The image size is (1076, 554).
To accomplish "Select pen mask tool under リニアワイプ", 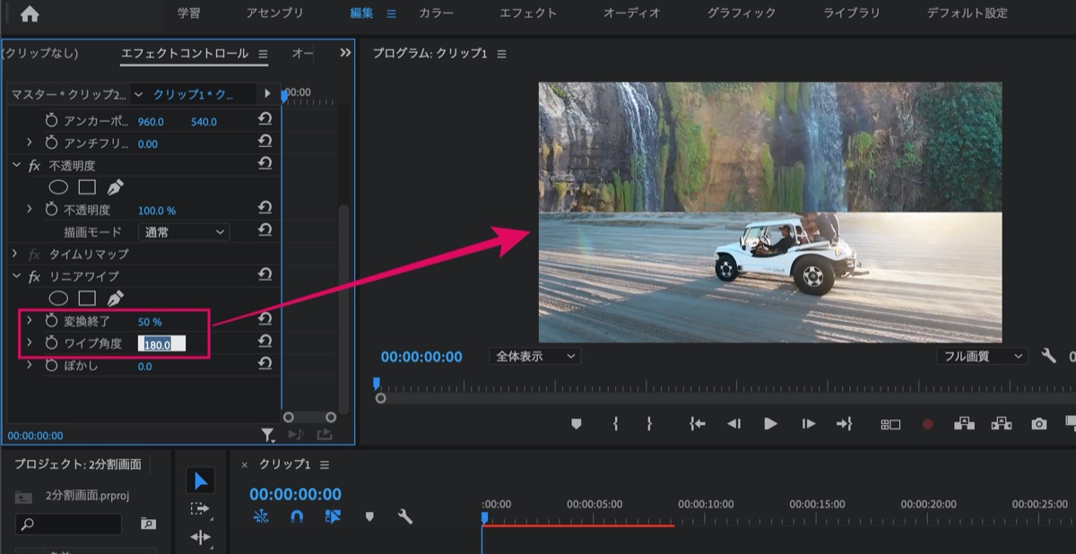I will pos(115,298).
